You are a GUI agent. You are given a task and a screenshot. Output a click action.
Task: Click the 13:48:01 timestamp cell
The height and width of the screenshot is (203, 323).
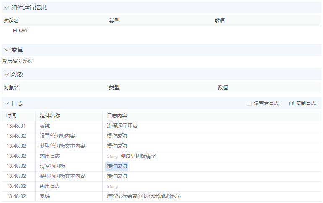[x=16, y=126]
